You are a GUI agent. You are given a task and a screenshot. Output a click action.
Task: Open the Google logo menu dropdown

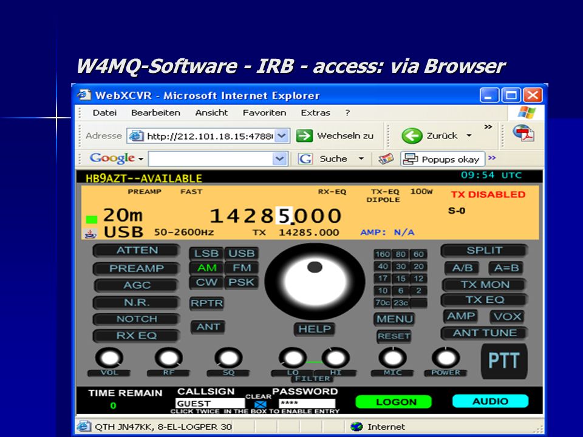tap(141, 159)
